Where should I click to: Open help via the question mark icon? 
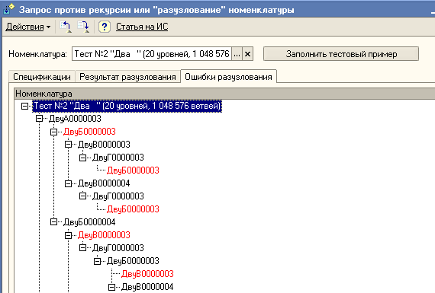tap(105, 27)
